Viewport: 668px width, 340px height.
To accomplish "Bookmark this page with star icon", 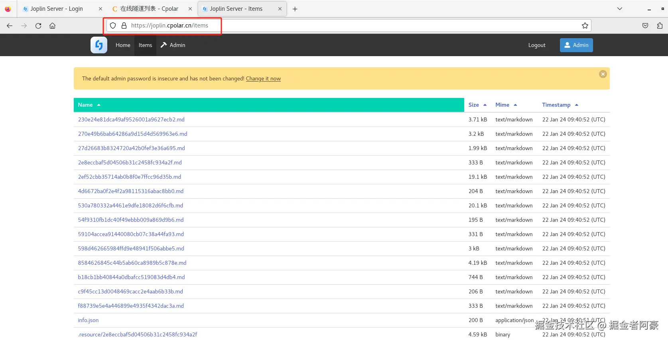I will pos(585,26).
